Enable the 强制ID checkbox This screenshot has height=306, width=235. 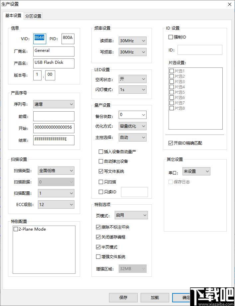tap(171, 37)
